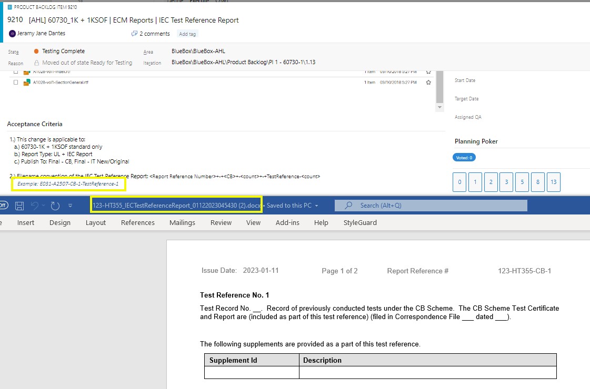The image size is (590, 389).
Task: Click the comments speech-bubble icon
Action: tap(135, 33)
